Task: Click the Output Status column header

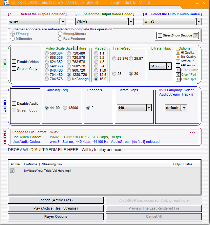Action: 183,164
